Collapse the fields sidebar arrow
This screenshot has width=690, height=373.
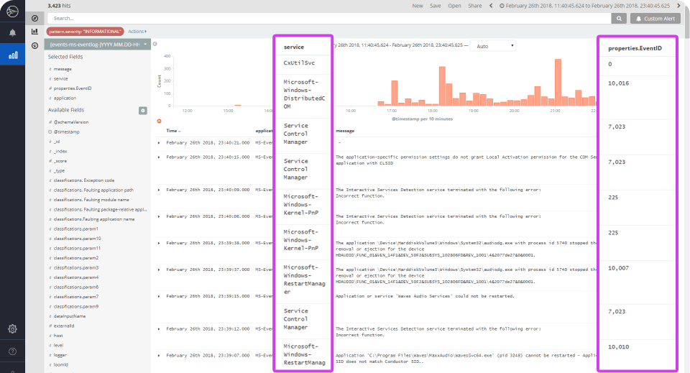(x=155, y=44)
